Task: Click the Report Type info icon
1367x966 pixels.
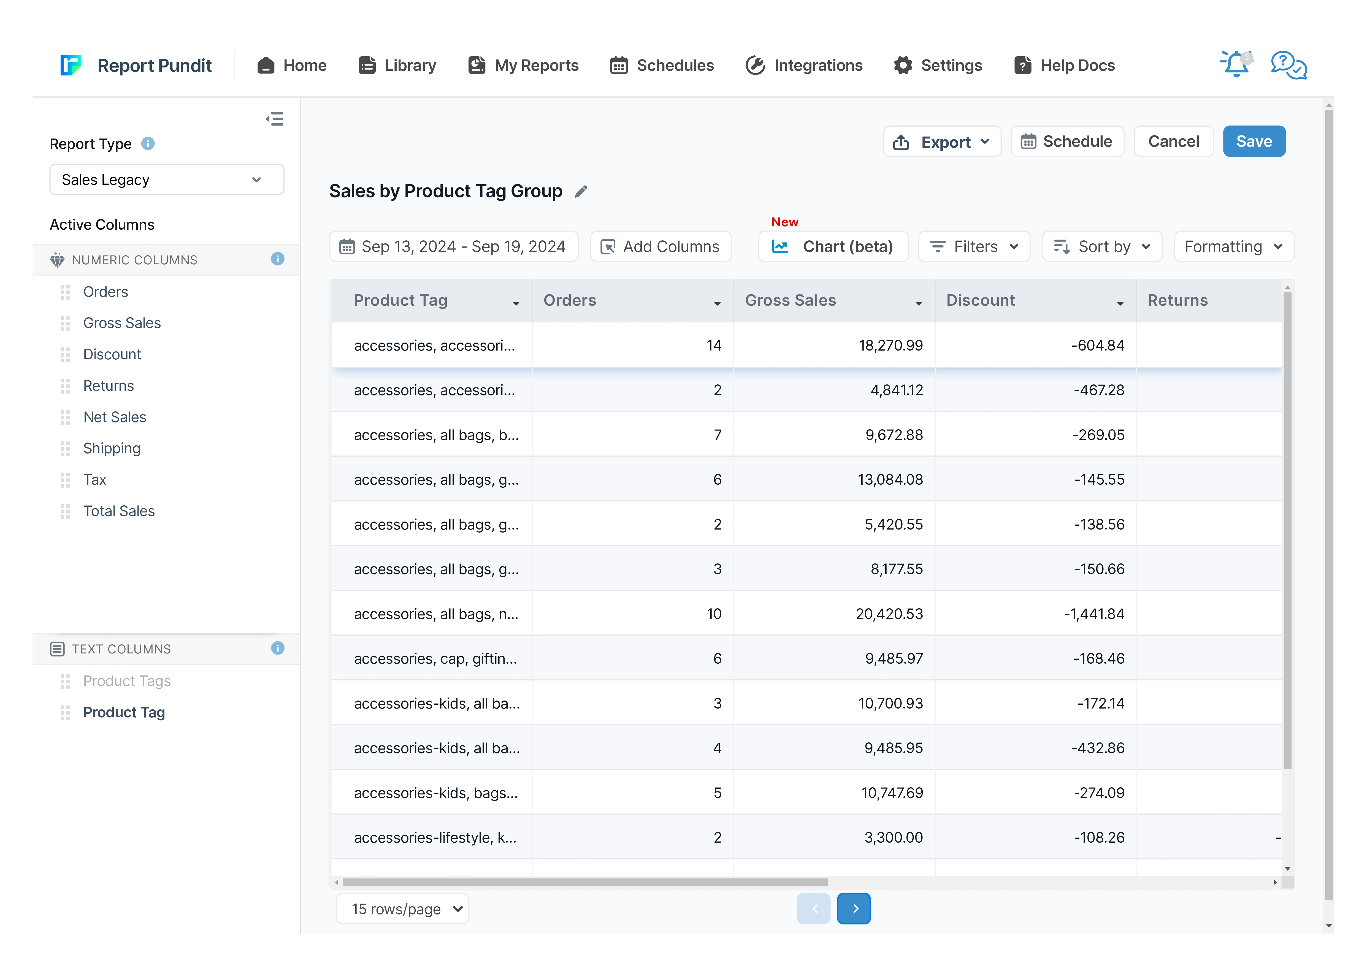Action: (148, 143)
